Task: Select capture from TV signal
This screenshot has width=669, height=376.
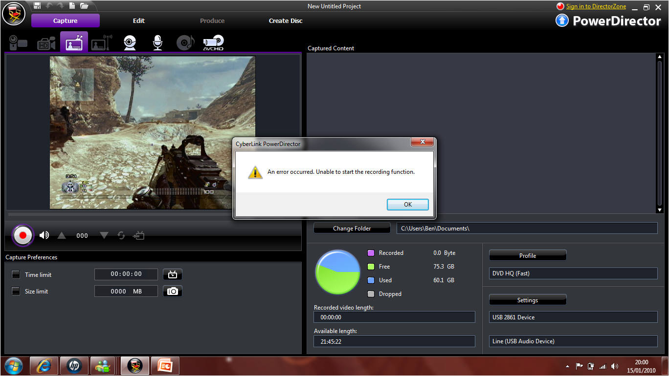Action: (x=74, y=42)
